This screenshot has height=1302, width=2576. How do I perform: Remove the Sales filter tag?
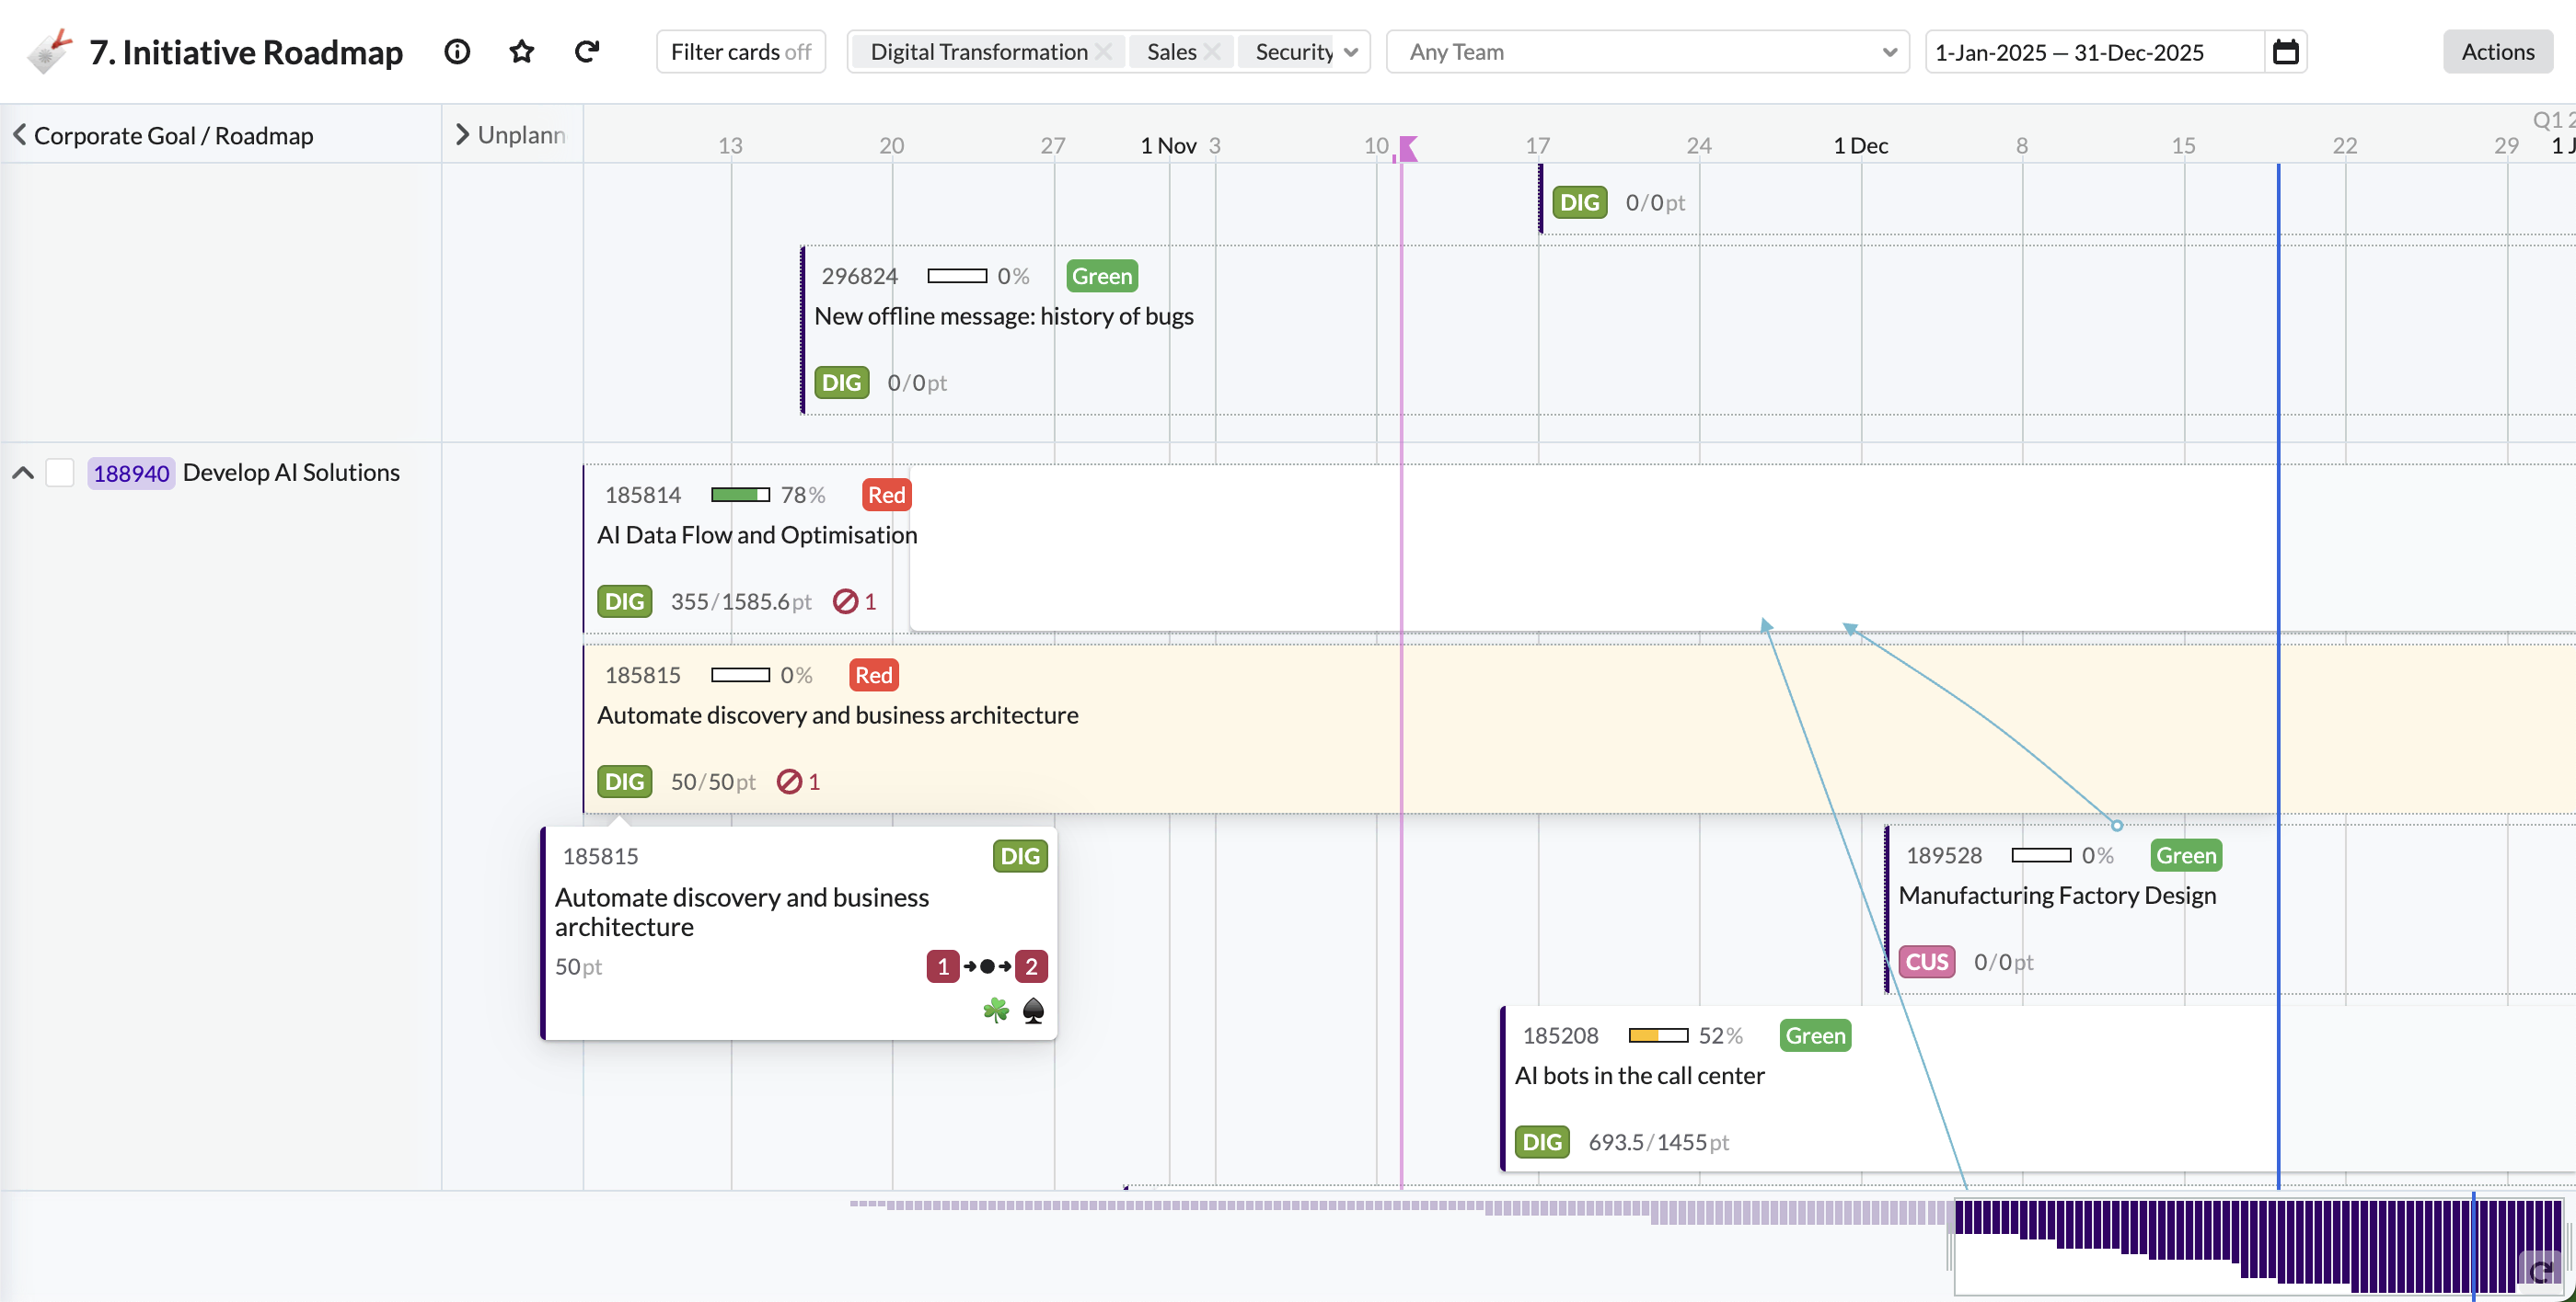click(1211, 52)
